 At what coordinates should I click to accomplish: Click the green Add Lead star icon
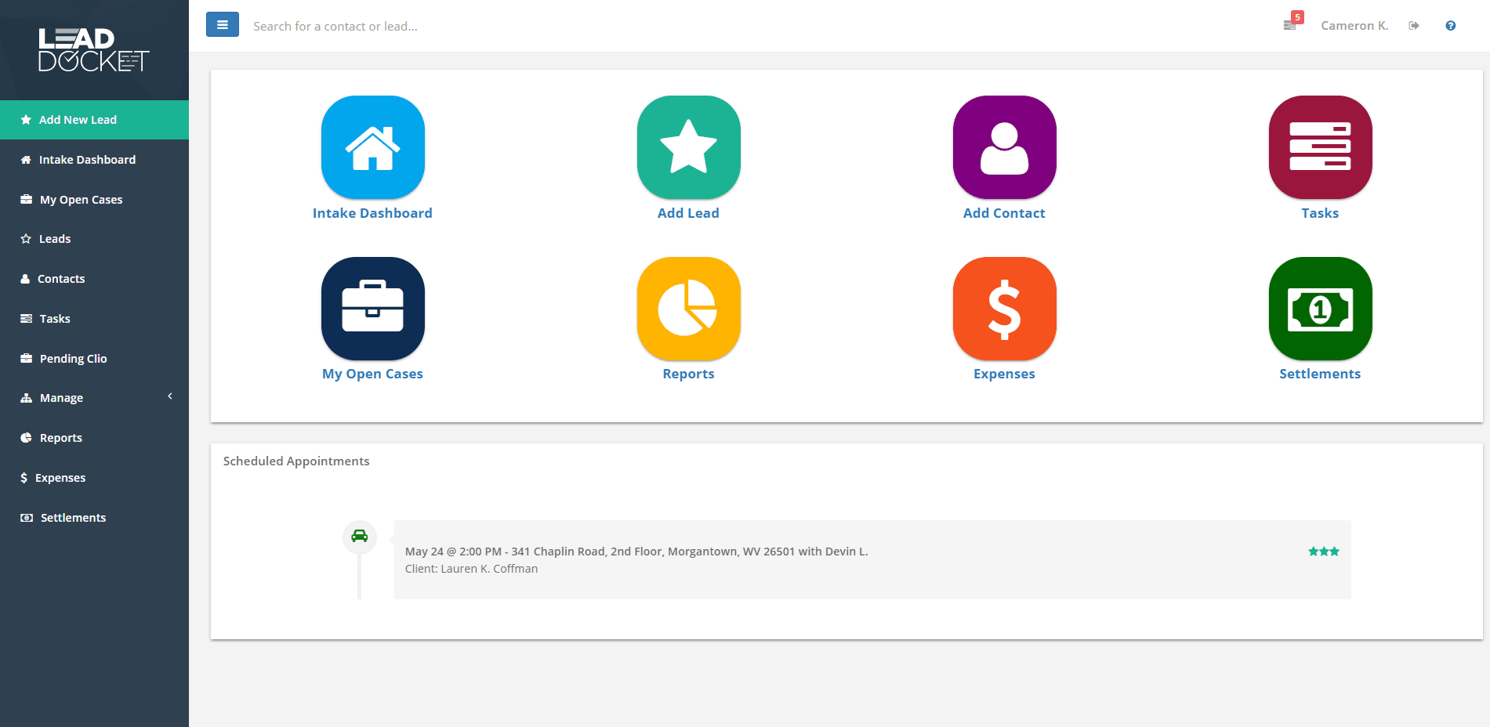coord(689,147)
